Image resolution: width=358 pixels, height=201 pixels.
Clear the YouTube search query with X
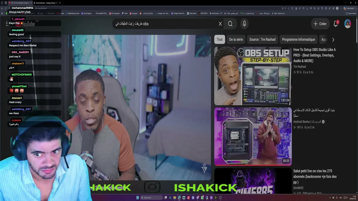220,24
